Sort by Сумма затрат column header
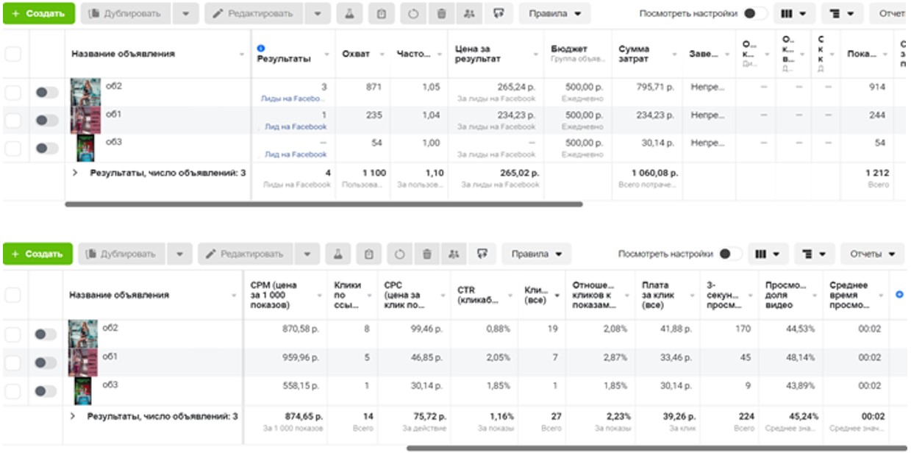911x458 pixels. tap(646, 54)
